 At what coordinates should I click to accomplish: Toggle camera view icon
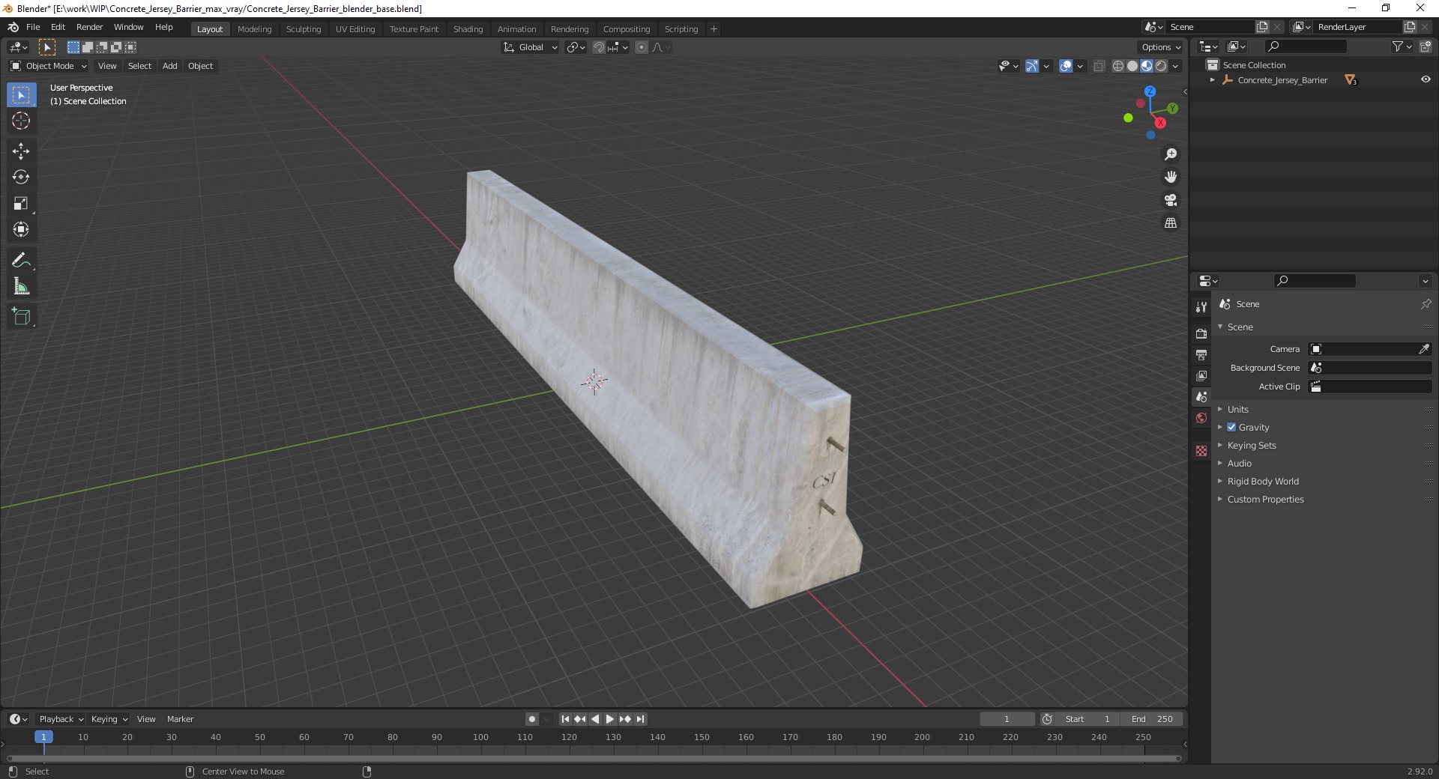coord(1171,200)
